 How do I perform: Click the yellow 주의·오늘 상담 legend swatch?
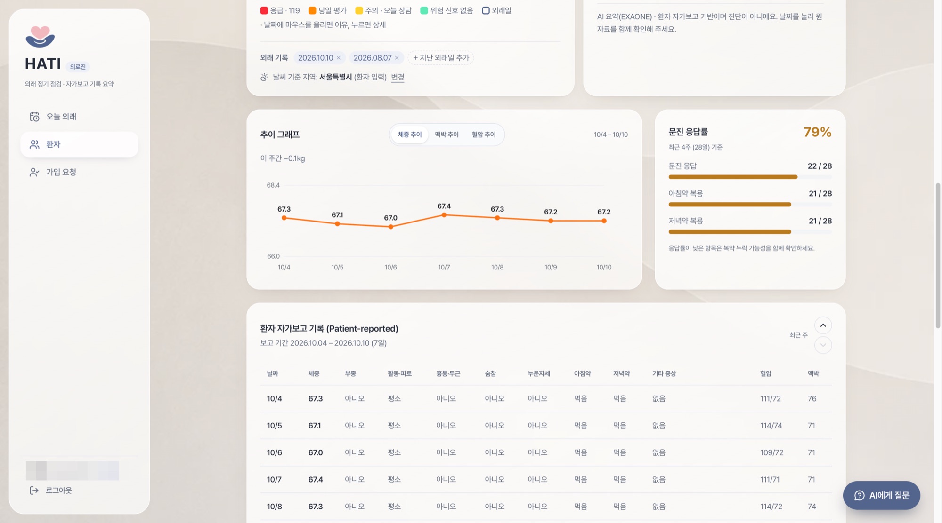pos(359,10)
